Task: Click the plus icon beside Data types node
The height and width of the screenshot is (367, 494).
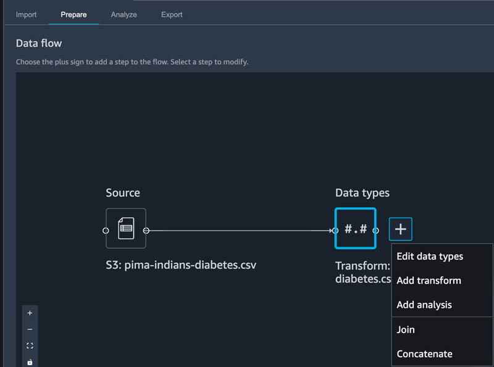Action: (x=400, y=229)
